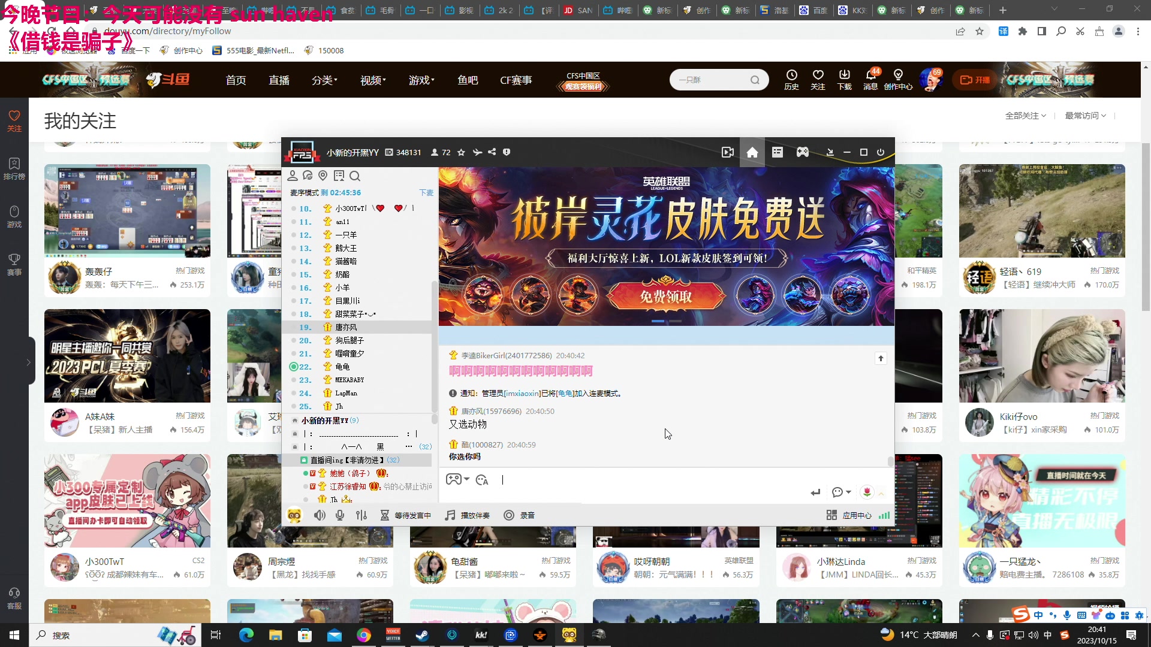Open the member list icon in the YY panel
The width and height of the screenshot is (1151, 647).
[293, 176]
